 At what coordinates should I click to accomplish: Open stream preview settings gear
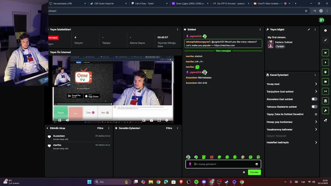coord(167,120)
